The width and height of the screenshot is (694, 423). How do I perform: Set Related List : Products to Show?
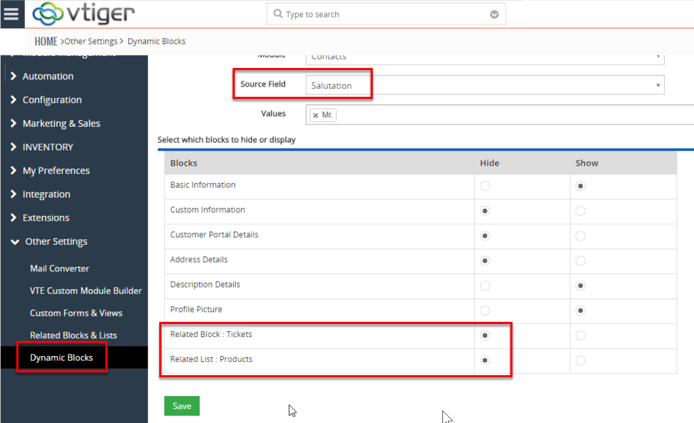[580, 360]
